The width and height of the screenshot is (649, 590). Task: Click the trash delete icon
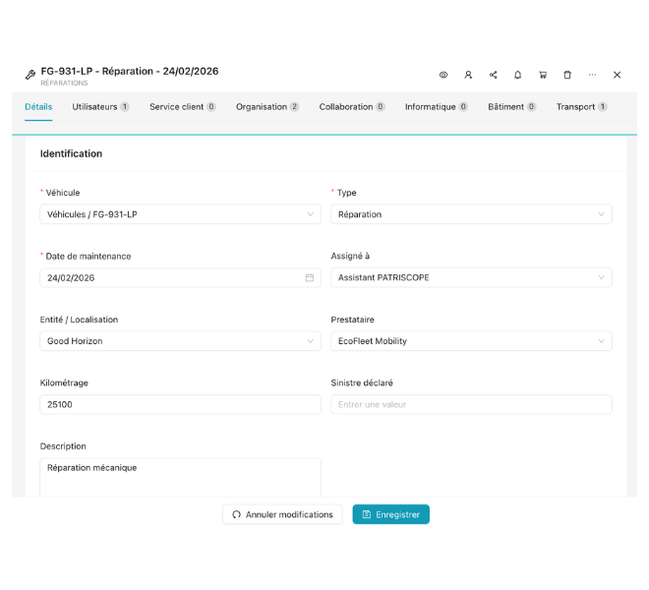point(567,75)
